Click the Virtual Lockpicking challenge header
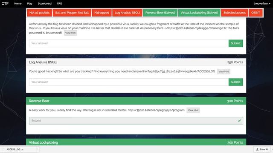This screenshot has height=153, width=273. (x=136, y=142)
